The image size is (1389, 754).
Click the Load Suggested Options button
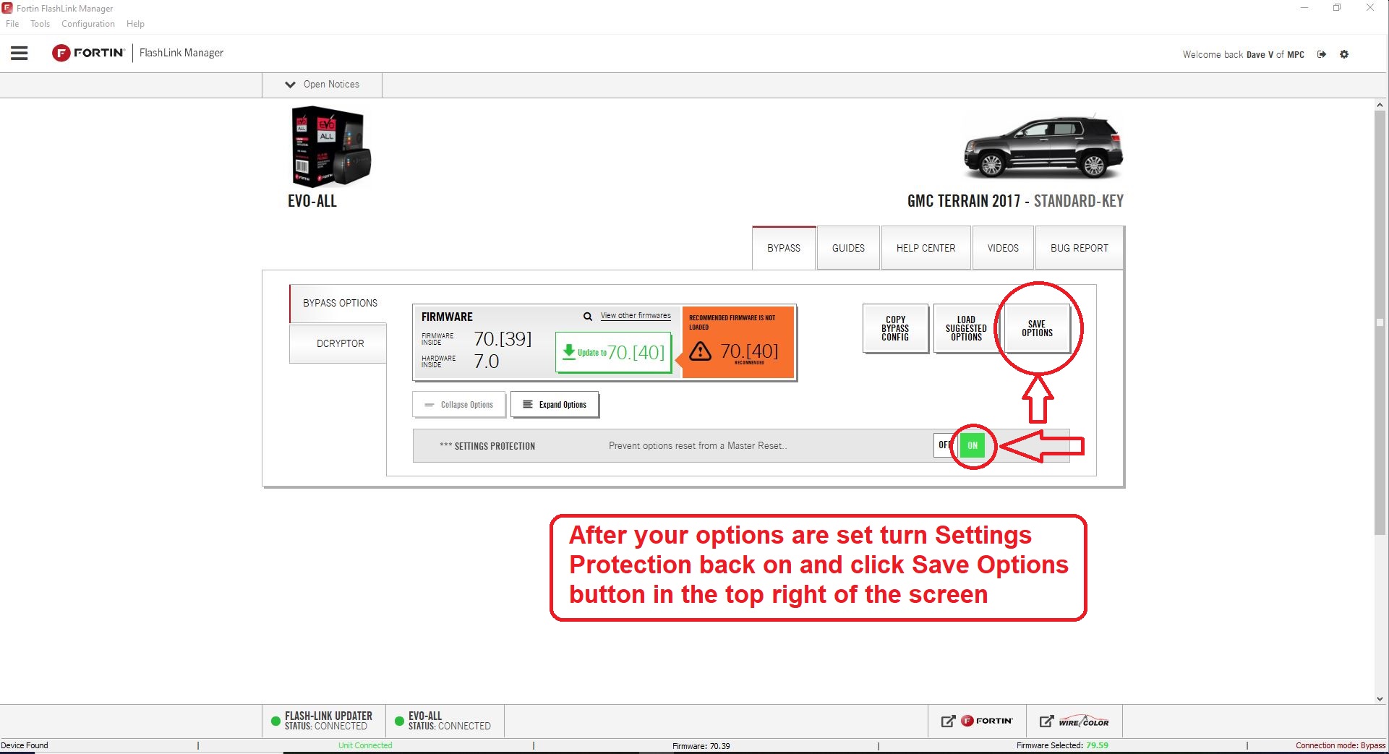(x=966, y=328)
